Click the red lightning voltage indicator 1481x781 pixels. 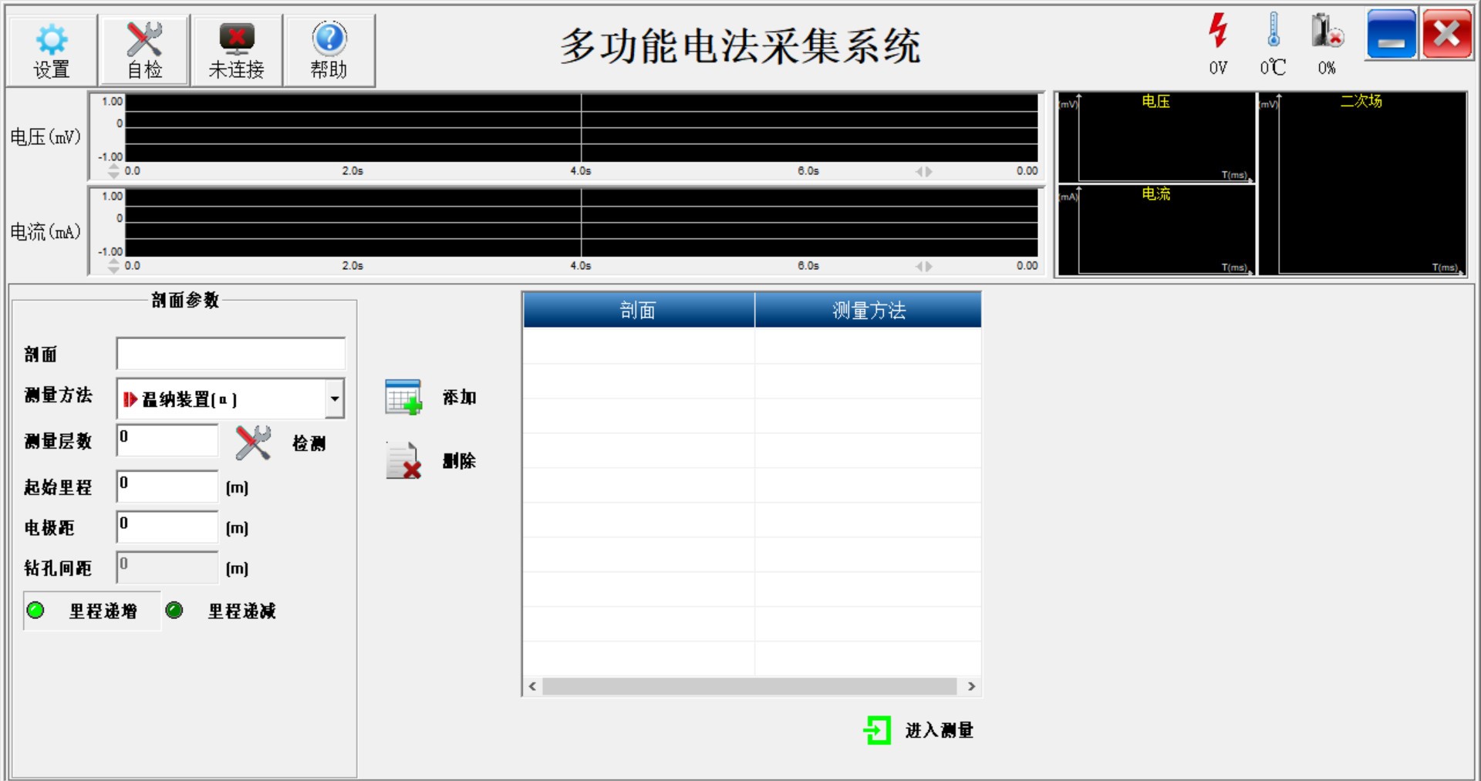(1218, 31)
